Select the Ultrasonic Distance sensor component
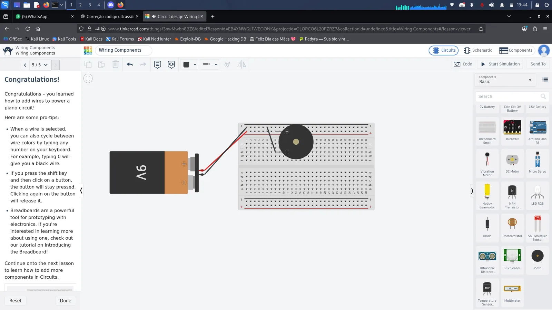Screen dimensions: 552x310 point(487,260)
